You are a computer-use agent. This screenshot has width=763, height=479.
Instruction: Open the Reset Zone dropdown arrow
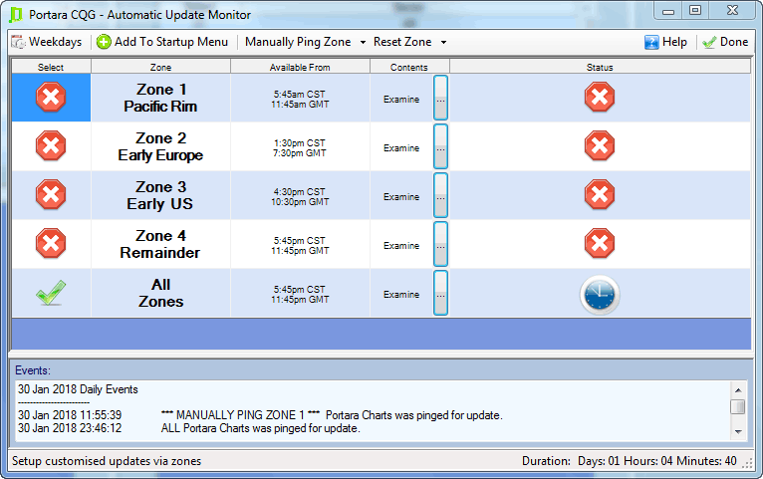pyautogui.click(x=443, y=42)
